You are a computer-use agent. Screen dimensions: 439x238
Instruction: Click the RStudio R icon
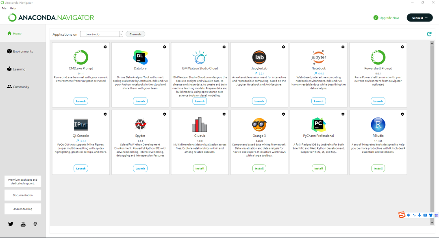tap(378, 125)
